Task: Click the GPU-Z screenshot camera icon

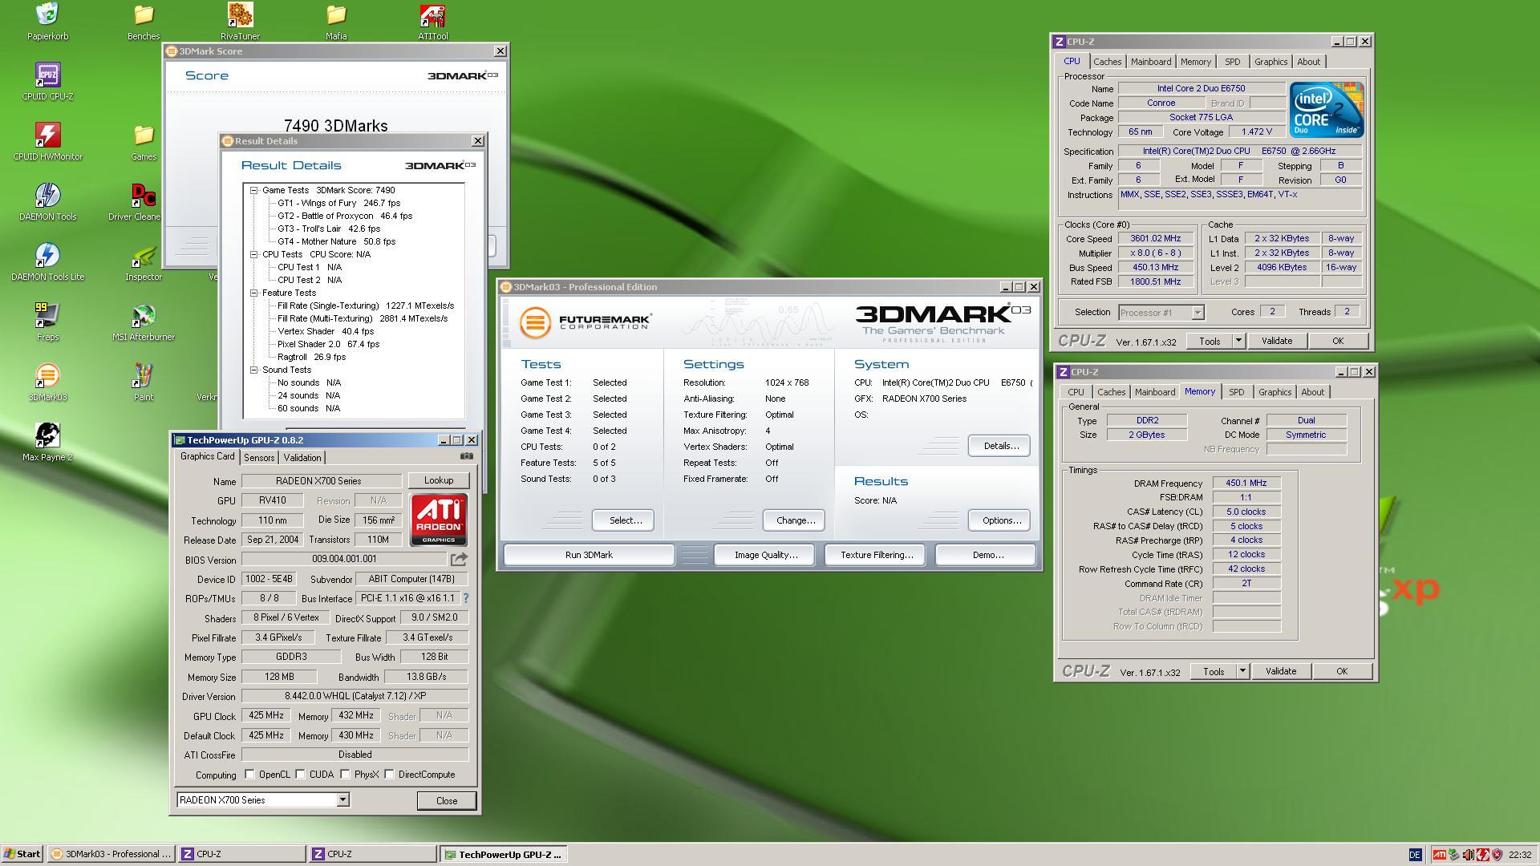Action: (x=467, y=456)
